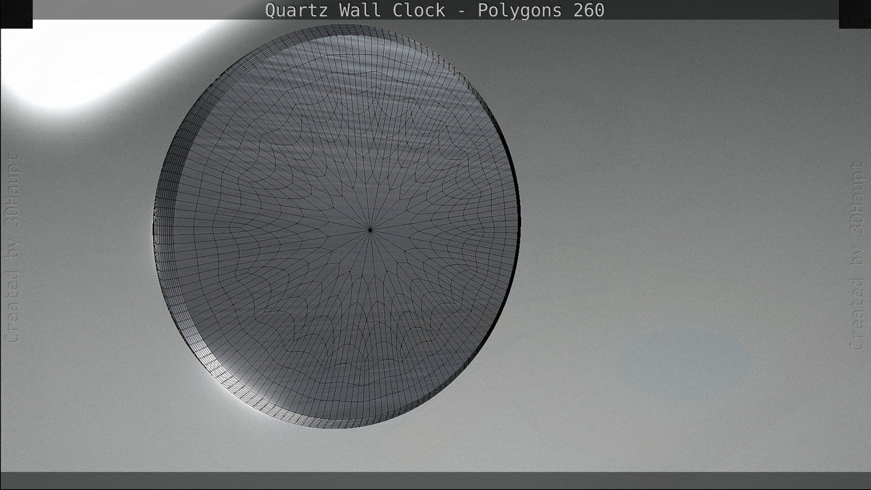Click the left 'Created by 3DHaupt' watermark

(x=12, y=248)
